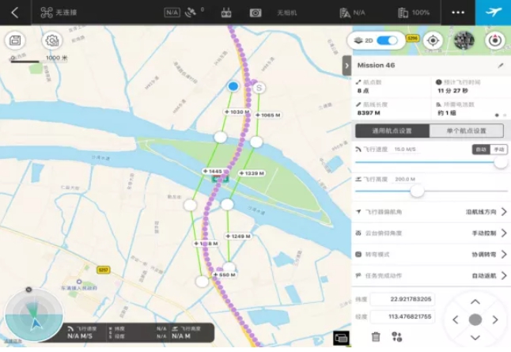Click the latitude field 22.921783205
The height and width of the screenshot is (352, 511).
coord(401,299)
